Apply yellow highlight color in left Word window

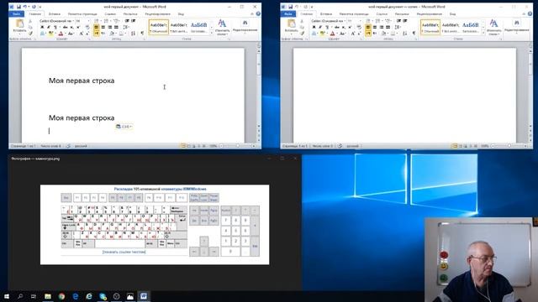[x=50, y=34]
